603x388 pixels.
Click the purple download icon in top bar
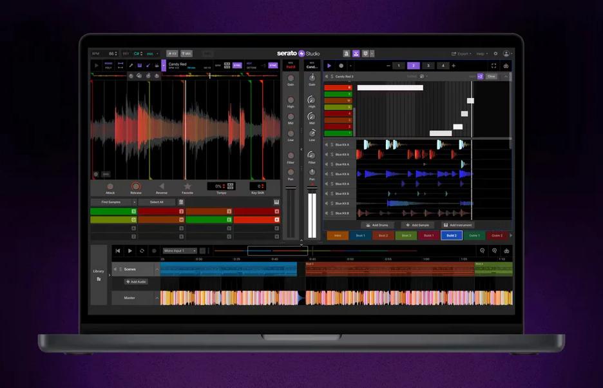click(x=356, y=53)
